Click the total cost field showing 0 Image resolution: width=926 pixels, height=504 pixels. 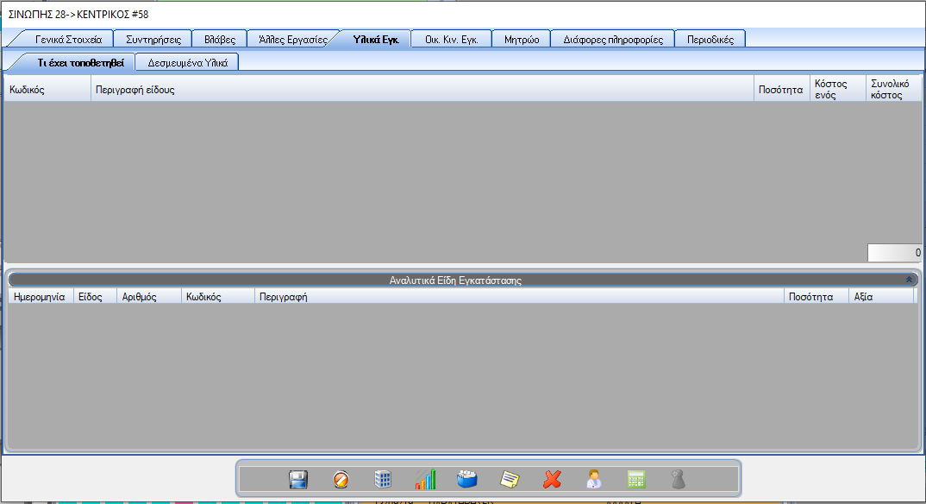click(x=894, y=253)
